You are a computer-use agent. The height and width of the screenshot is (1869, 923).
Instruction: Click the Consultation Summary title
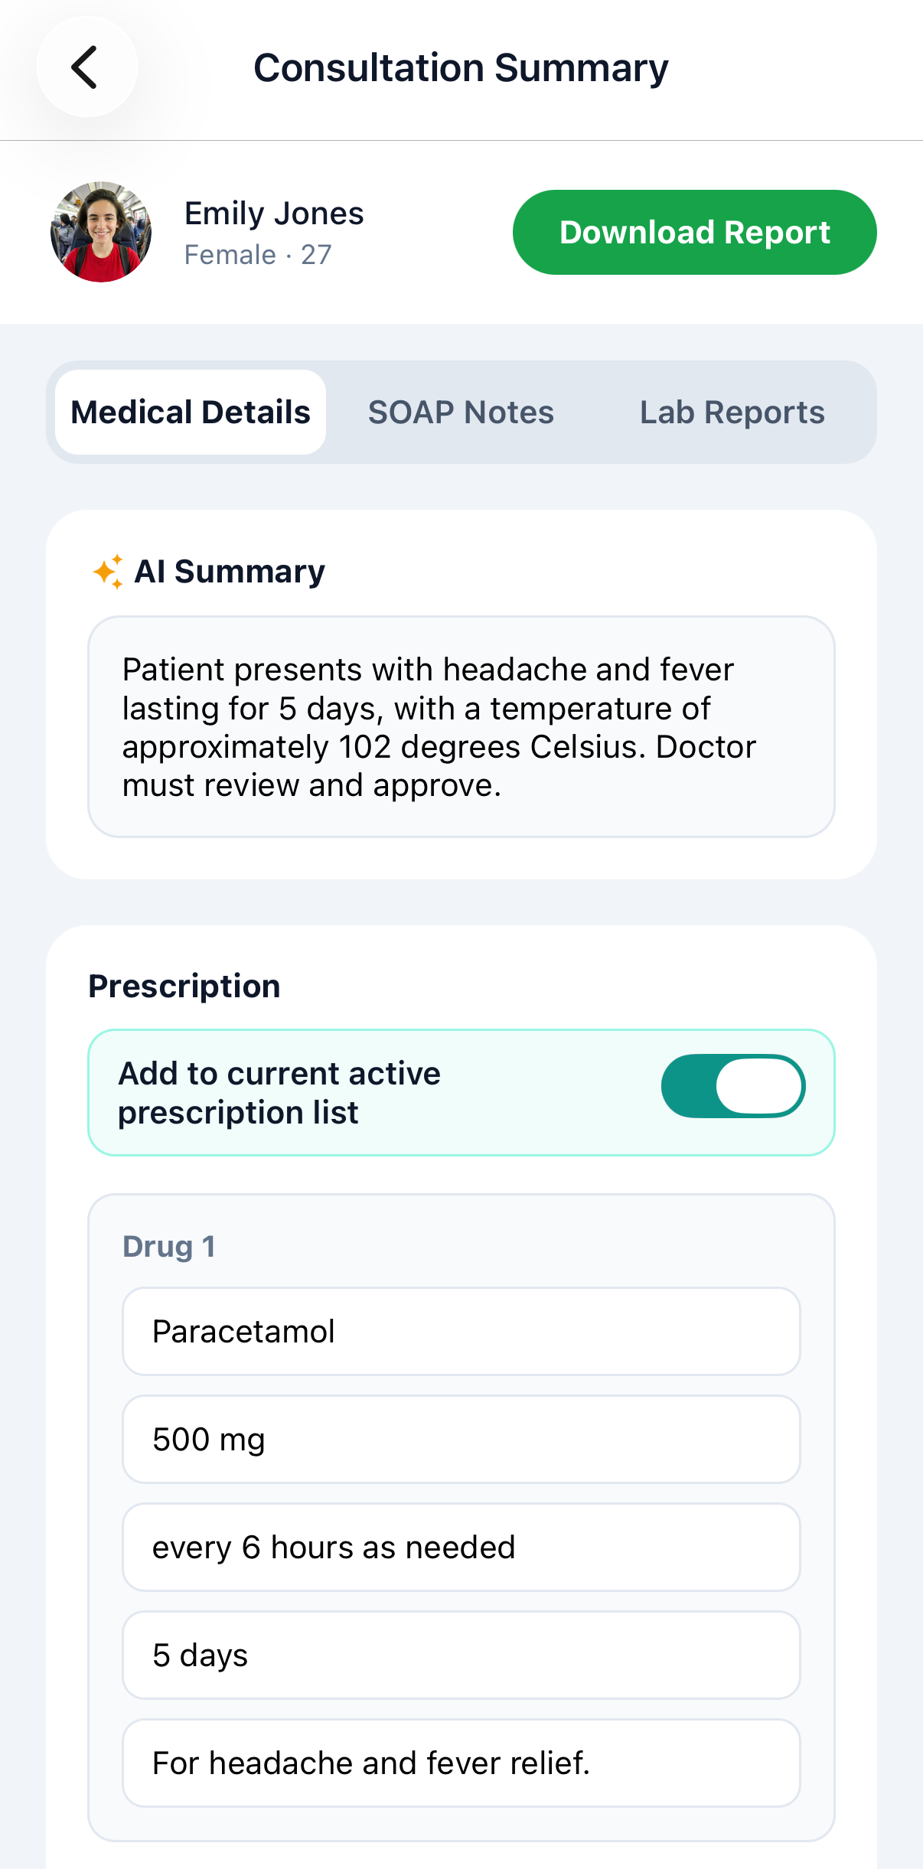pos(461,68)
